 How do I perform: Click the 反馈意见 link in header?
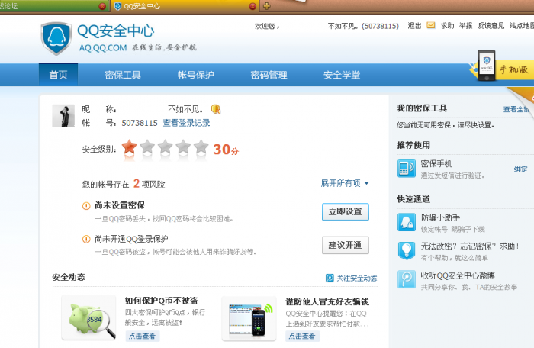(491, 26)
